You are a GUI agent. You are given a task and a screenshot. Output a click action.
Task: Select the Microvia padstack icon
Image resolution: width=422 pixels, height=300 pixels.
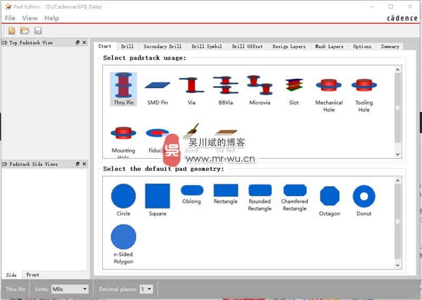pos(260,85)
